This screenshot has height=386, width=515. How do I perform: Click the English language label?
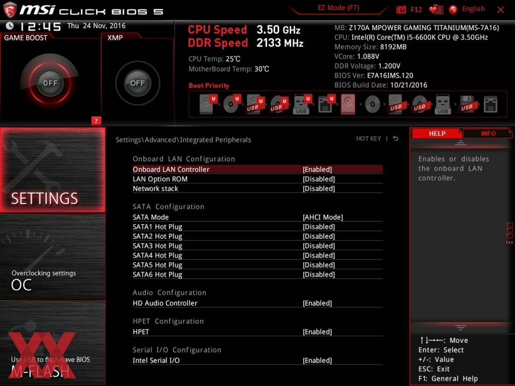pyautogui.click(x=473, y=9)
